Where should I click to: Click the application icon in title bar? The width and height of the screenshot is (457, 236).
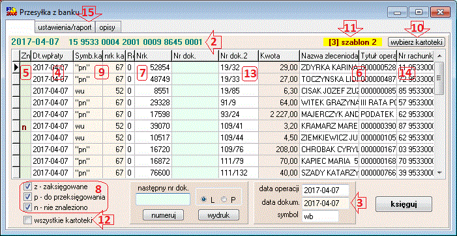click(11, 12)
